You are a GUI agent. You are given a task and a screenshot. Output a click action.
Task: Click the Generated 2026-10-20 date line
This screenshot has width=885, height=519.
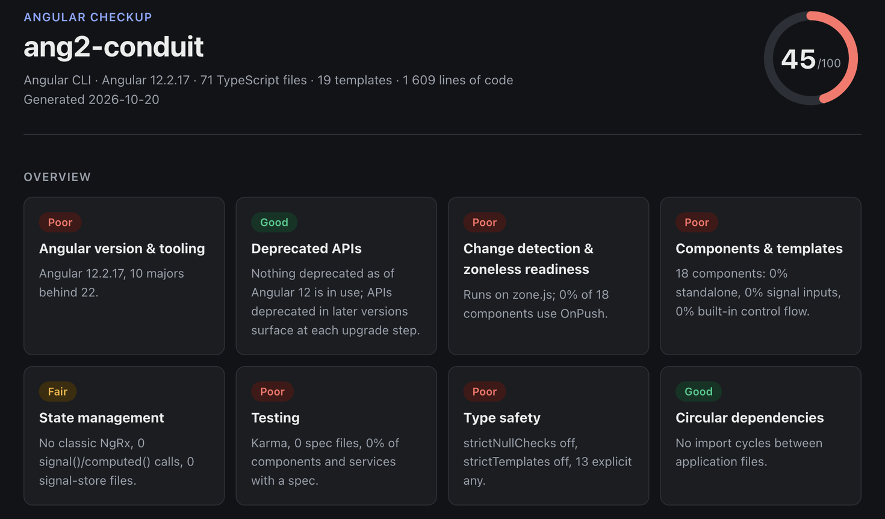[92, 99]
